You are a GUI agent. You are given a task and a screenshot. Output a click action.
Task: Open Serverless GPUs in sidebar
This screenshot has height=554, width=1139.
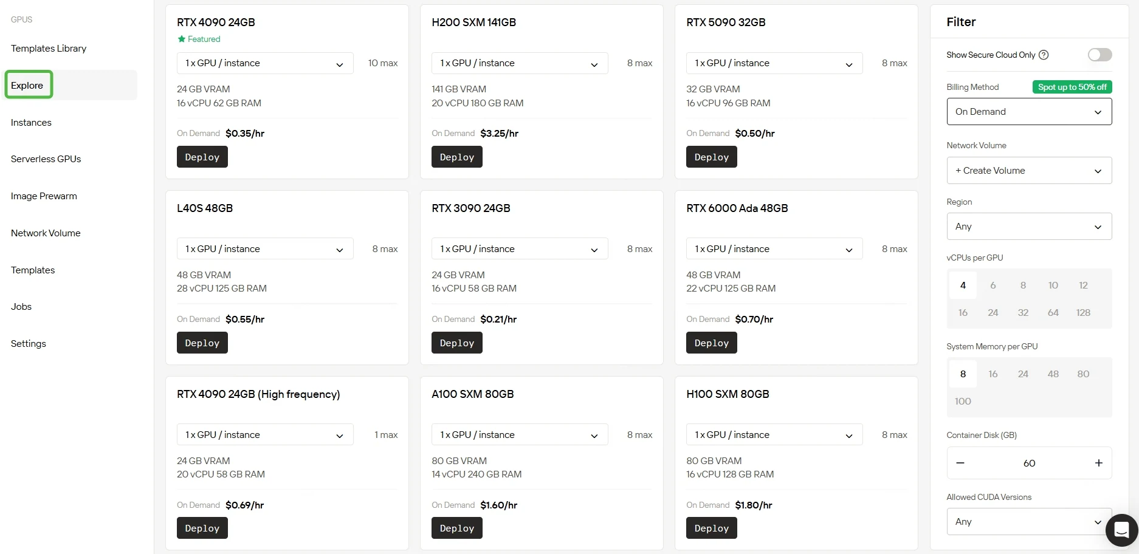46,159
